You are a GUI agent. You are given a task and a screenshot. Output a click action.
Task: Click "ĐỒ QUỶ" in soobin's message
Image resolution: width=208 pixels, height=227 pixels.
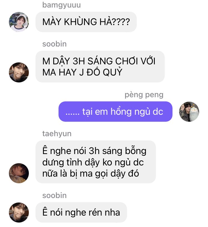pos(105,72)
